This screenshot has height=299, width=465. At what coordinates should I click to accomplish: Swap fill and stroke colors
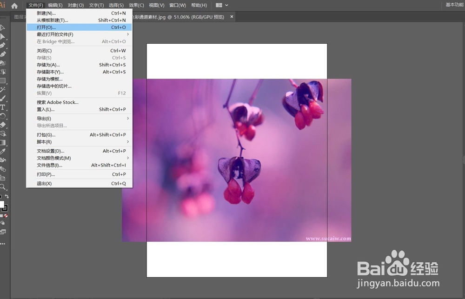pos(7,196)
